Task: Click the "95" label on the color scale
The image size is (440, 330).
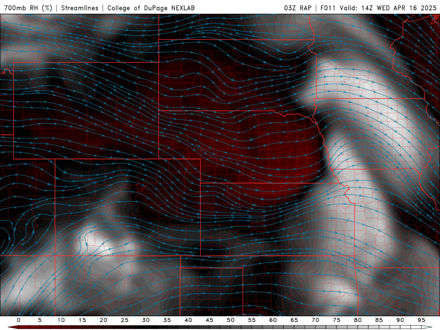Action: pyautogui.click(x=421, y=320)
